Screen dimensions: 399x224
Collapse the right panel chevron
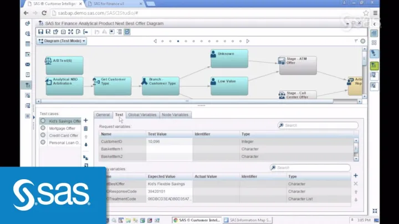(374, 24)
